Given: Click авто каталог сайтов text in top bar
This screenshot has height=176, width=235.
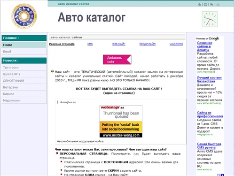Looking at the screenshot, I should [73, 4].
